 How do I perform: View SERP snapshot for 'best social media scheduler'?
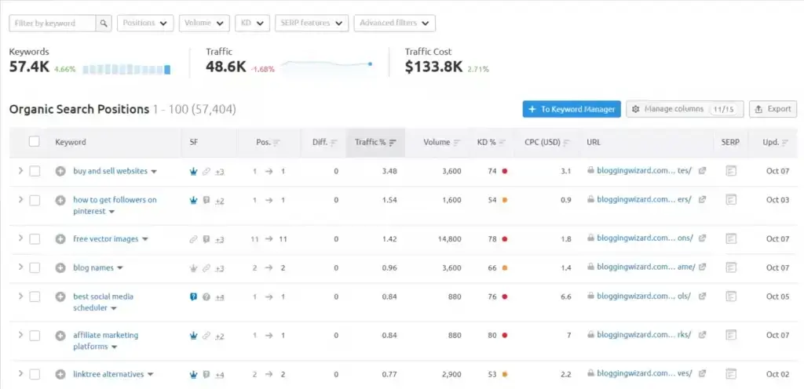[731, 296]
